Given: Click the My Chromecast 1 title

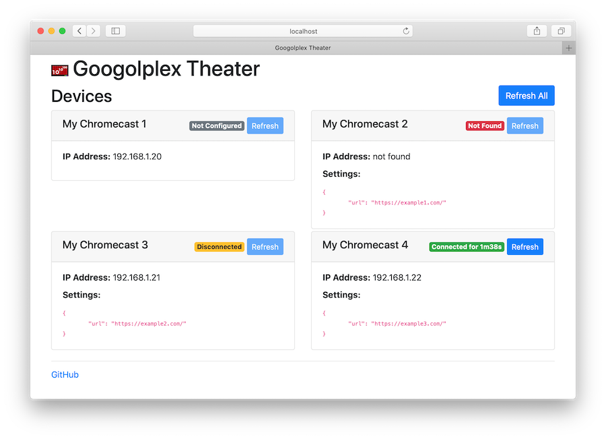Looking at the screenshot, I should click(x=104, y=124).
